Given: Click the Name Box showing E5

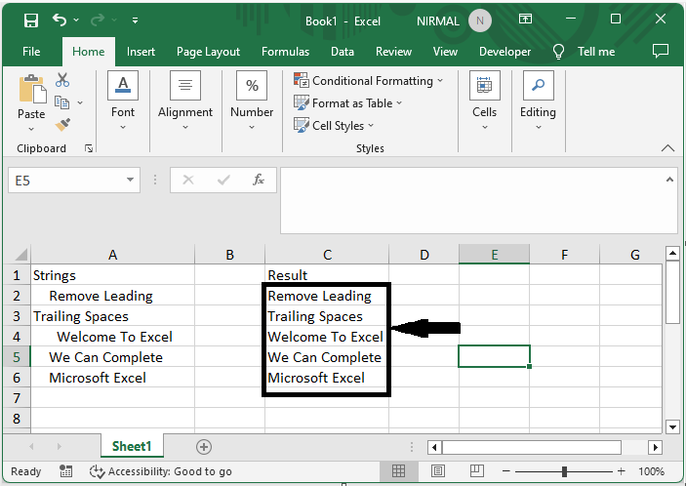Looking at the screenshot, I should [65, 181].
